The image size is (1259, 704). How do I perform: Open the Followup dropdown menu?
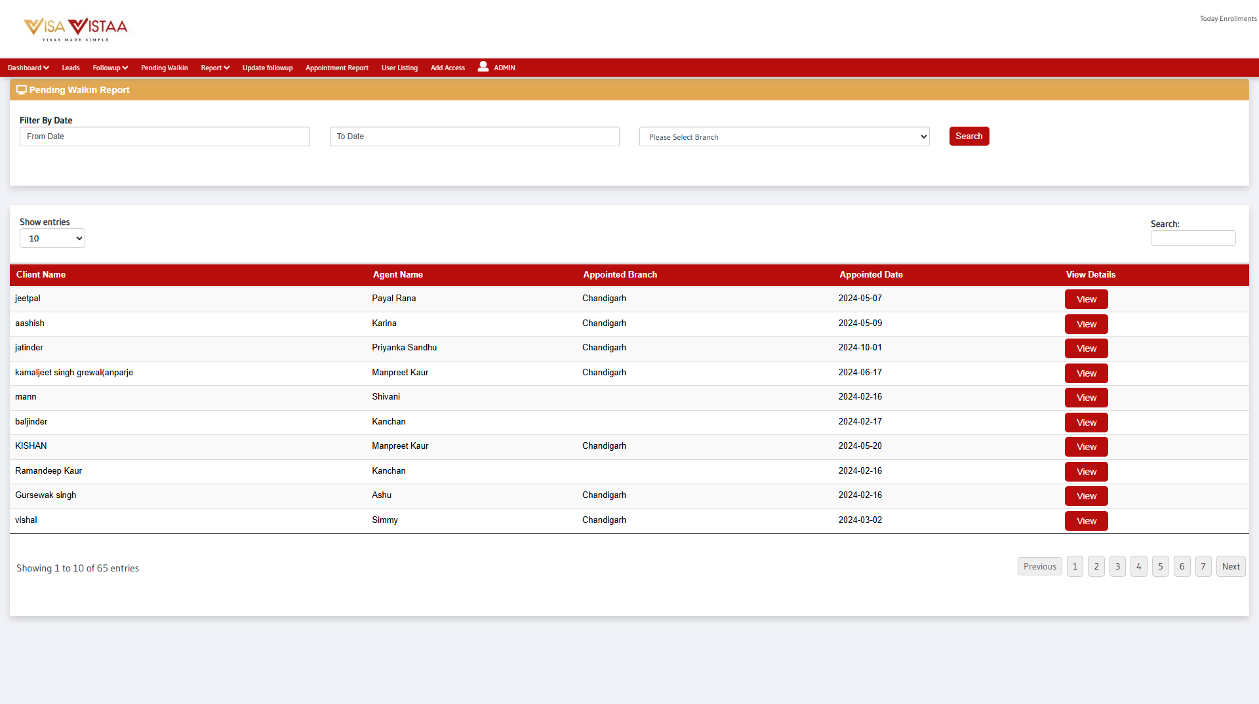pyautogui.click(x=110, y=68)
